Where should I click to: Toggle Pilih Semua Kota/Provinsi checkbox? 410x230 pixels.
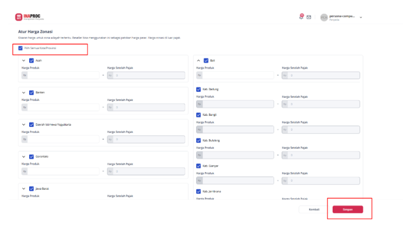point(21,48)
